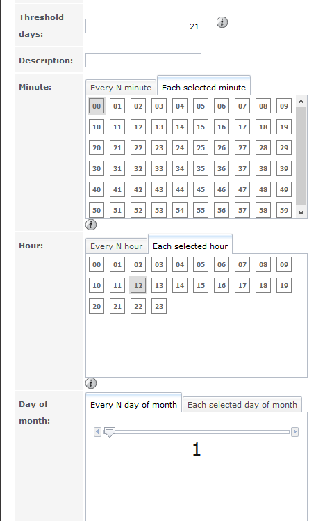Switch to the Every N hour tab
Viewport: 316px width, 521px height.
(116, 246)
